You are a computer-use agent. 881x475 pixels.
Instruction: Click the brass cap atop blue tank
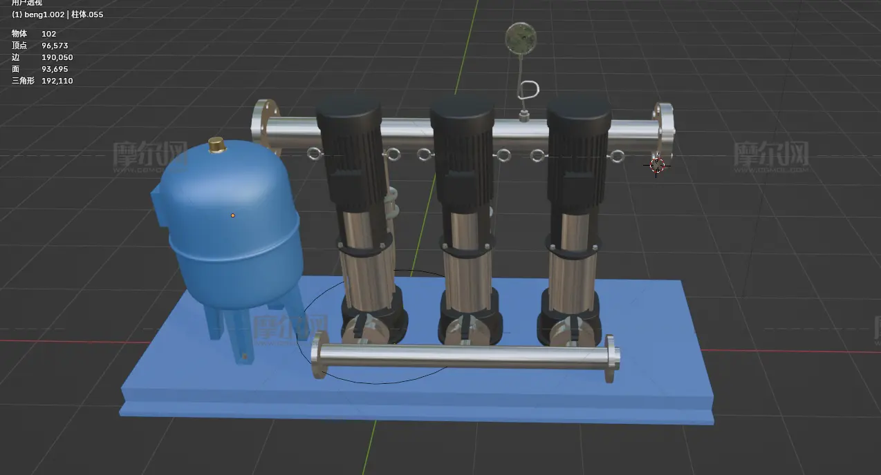(216, 144)
